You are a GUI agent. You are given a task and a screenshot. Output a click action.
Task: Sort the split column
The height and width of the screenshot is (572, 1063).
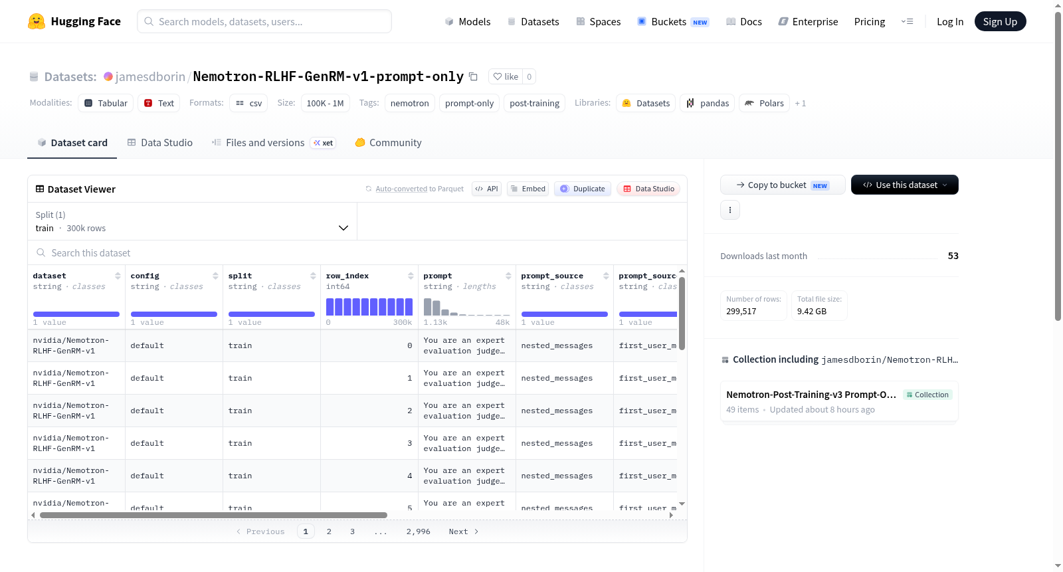coord(313,276)
